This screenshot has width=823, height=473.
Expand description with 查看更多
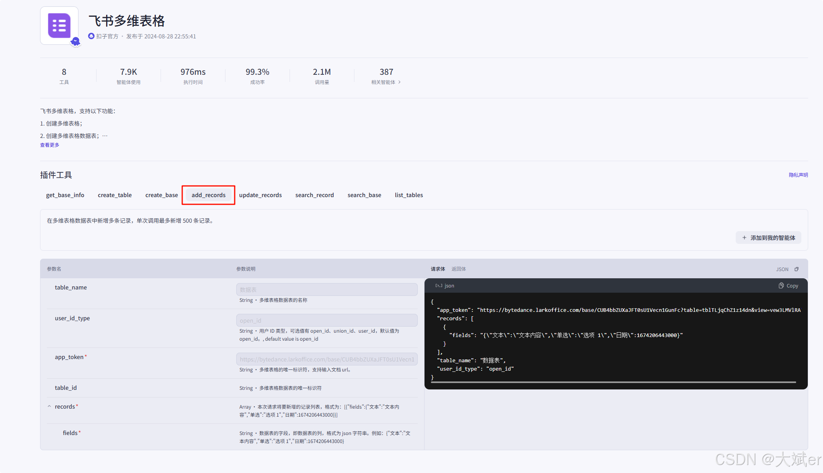tap(50, 145)
